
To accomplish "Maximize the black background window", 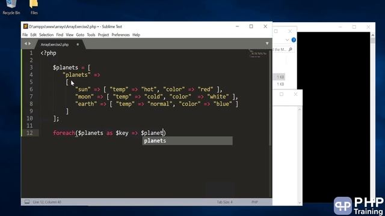I will click(354, 27).
